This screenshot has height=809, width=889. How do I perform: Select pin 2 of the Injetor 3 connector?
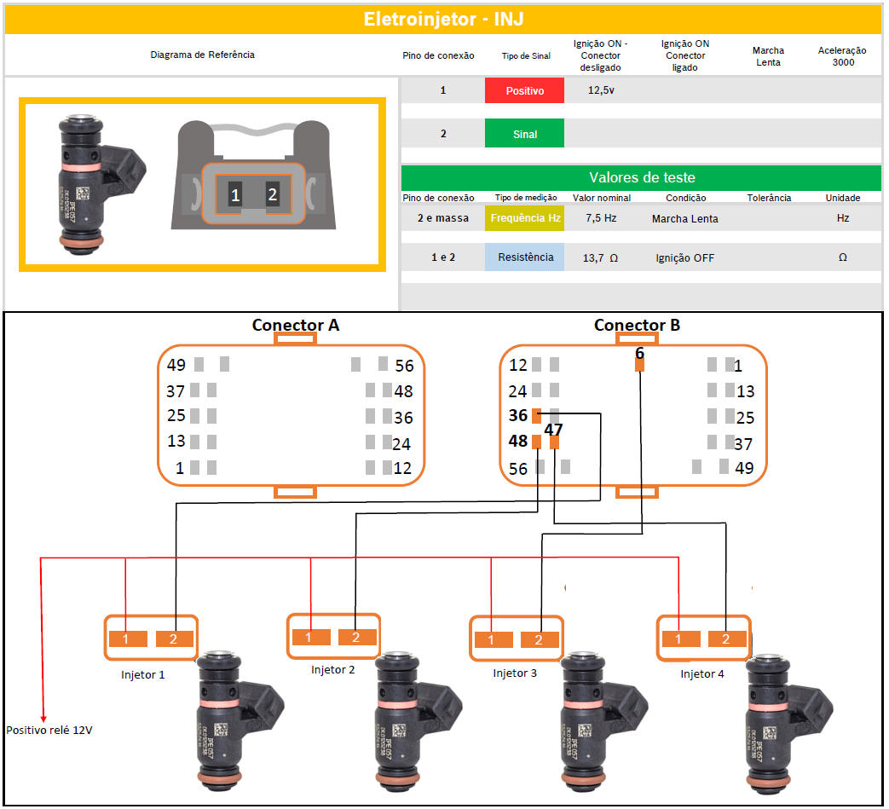click(x=539, y=640)
